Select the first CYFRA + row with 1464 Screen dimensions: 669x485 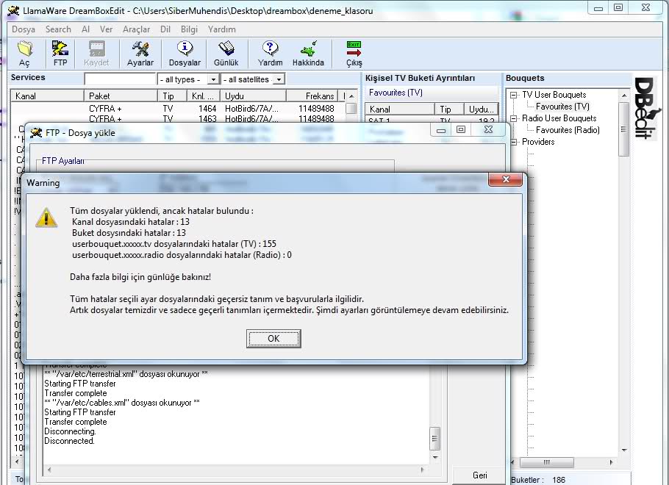click(179, 108)
